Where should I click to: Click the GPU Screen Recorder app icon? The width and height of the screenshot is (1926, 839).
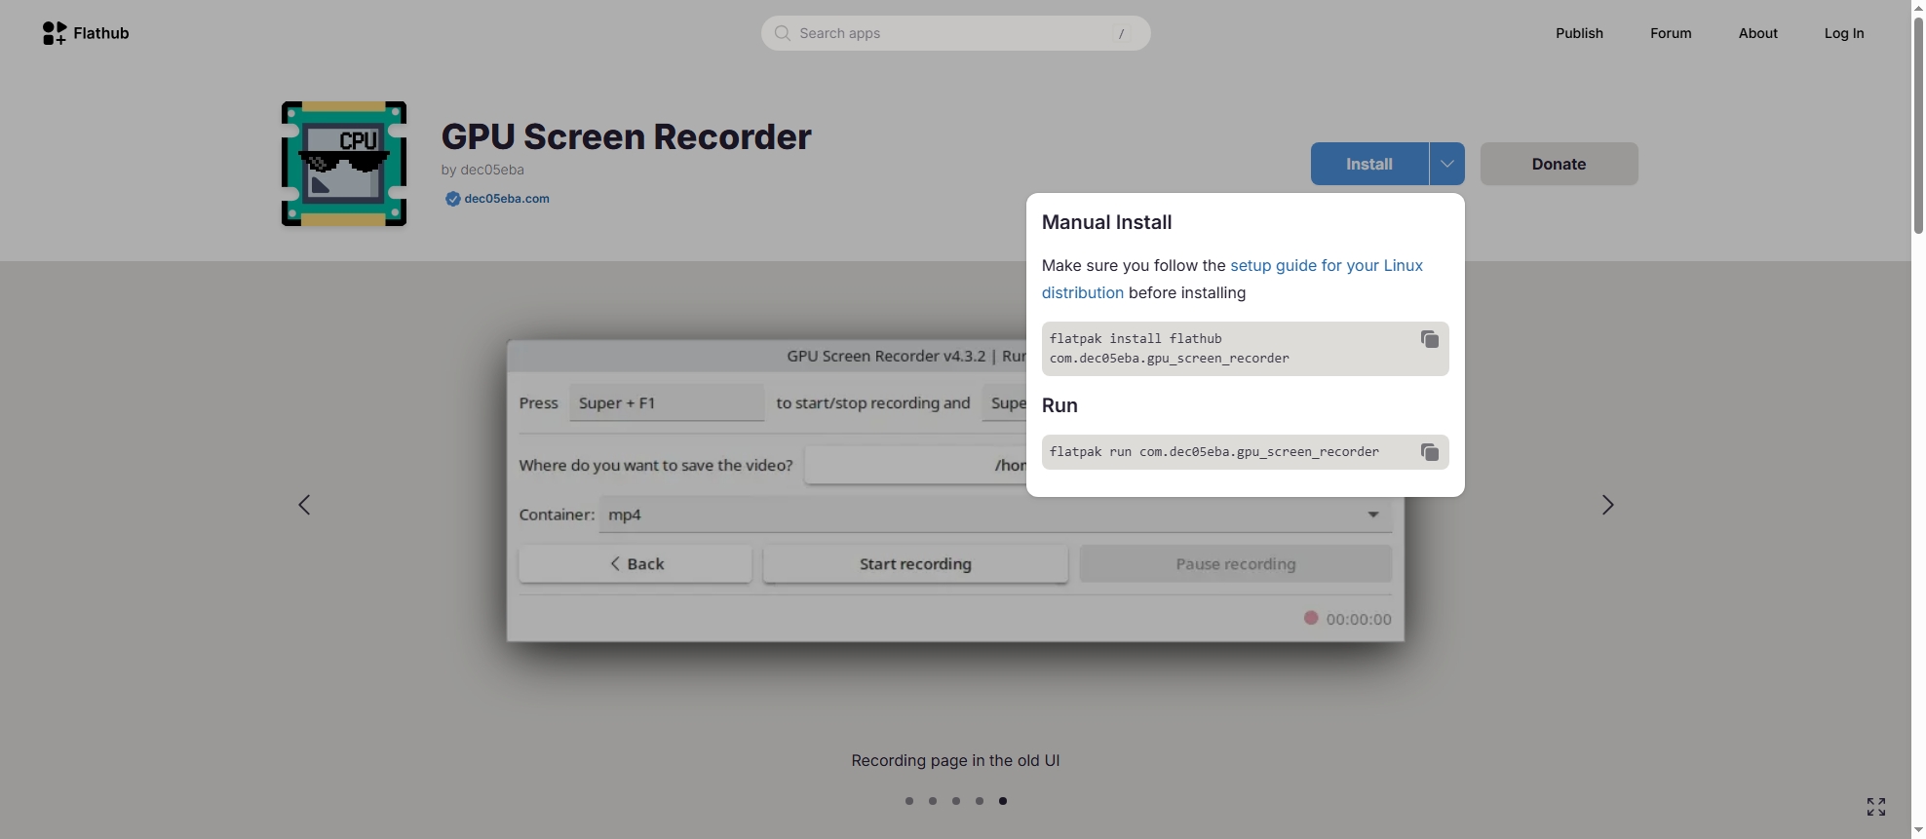344,164
